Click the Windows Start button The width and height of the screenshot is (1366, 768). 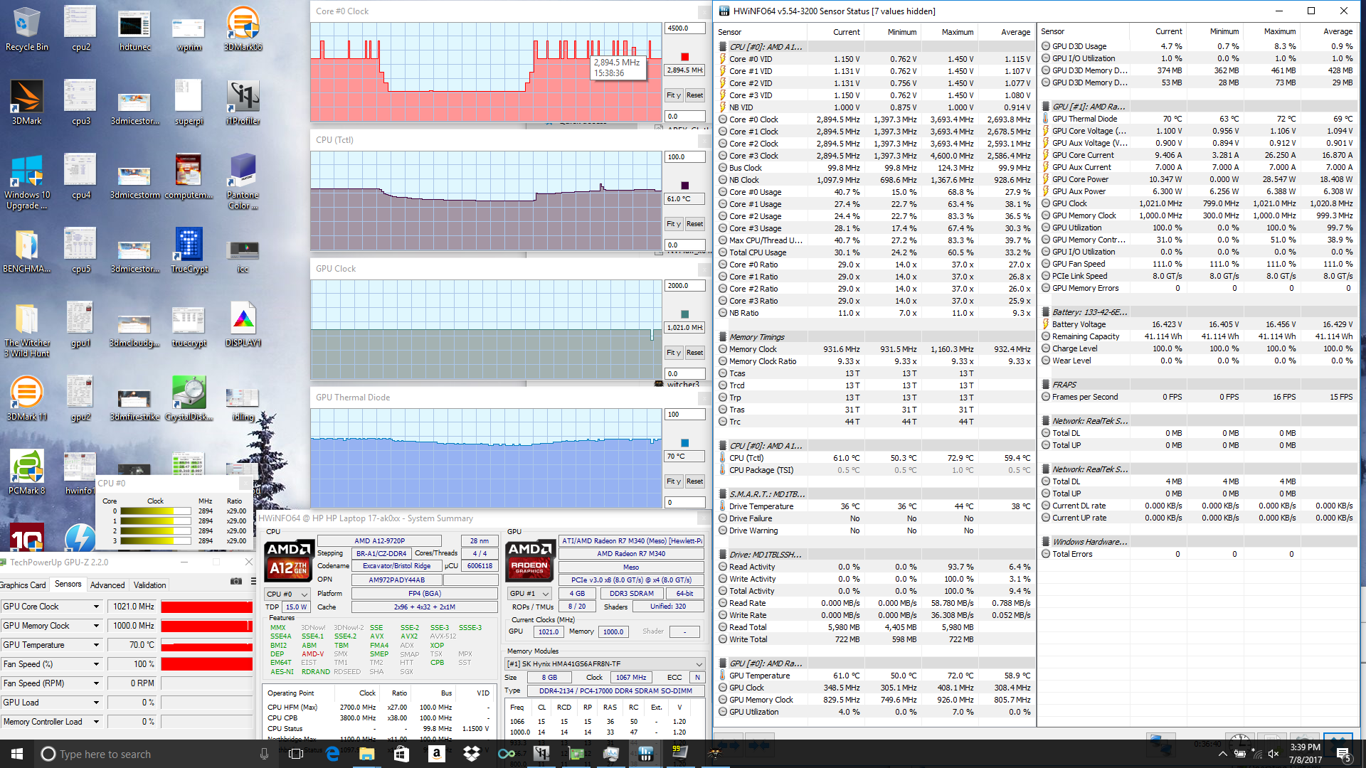tap(17, 754)
